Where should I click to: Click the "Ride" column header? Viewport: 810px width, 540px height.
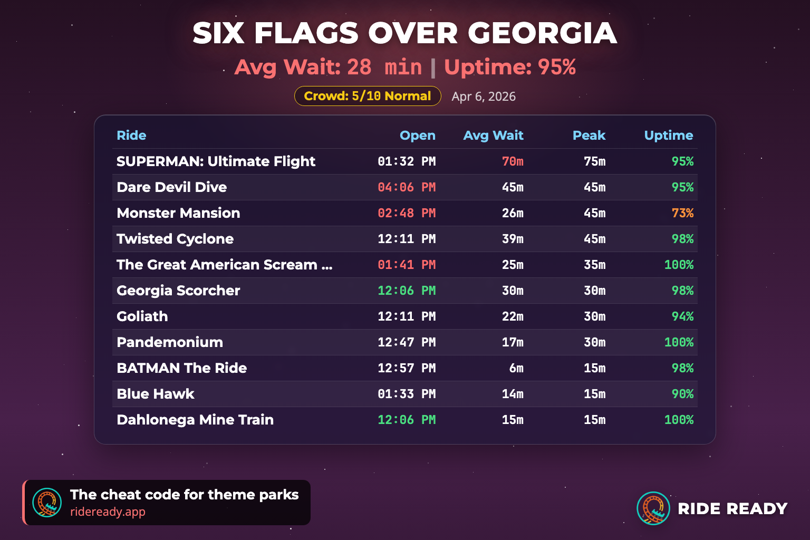(131, 136)
